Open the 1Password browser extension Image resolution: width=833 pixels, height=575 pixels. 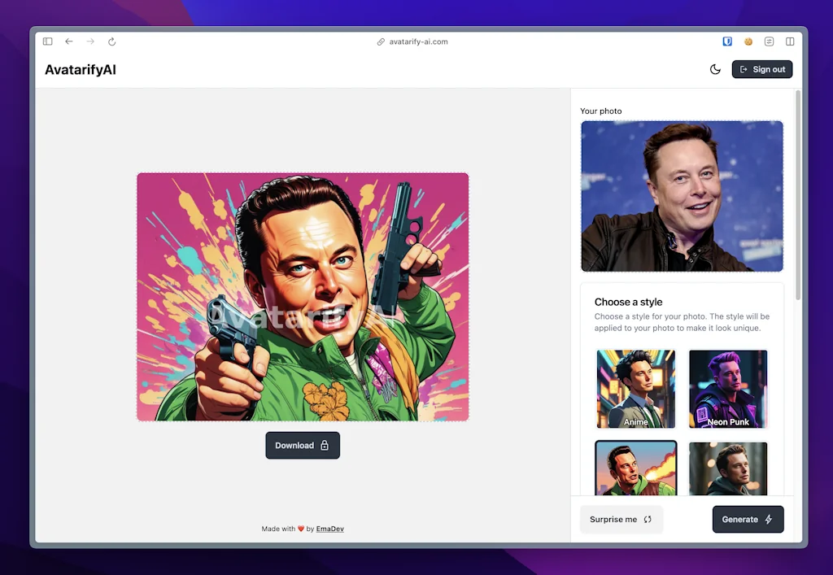tap(726, 41)
